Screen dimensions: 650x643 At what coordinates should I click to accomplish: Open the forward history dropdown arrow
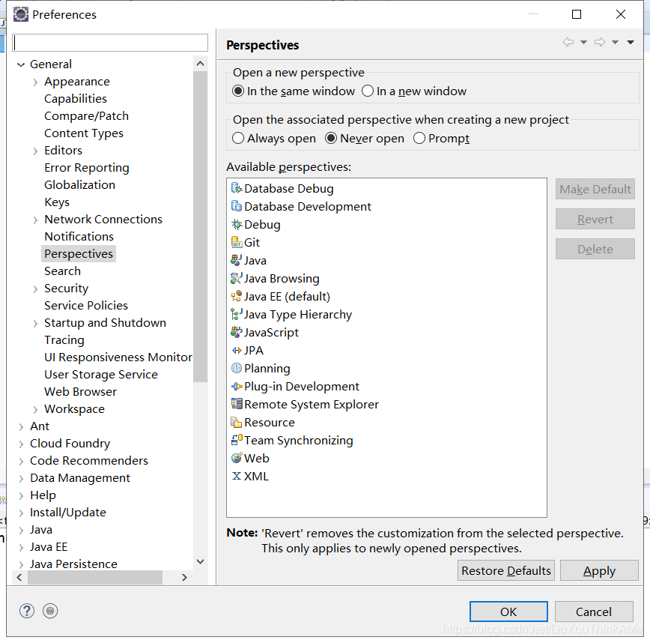[616, 42]
